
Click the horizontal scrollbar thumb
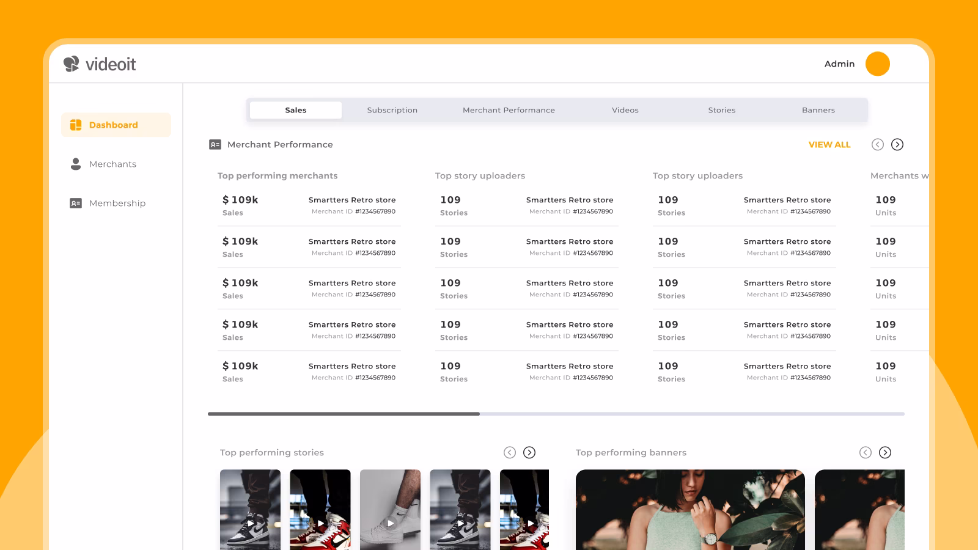344,414
